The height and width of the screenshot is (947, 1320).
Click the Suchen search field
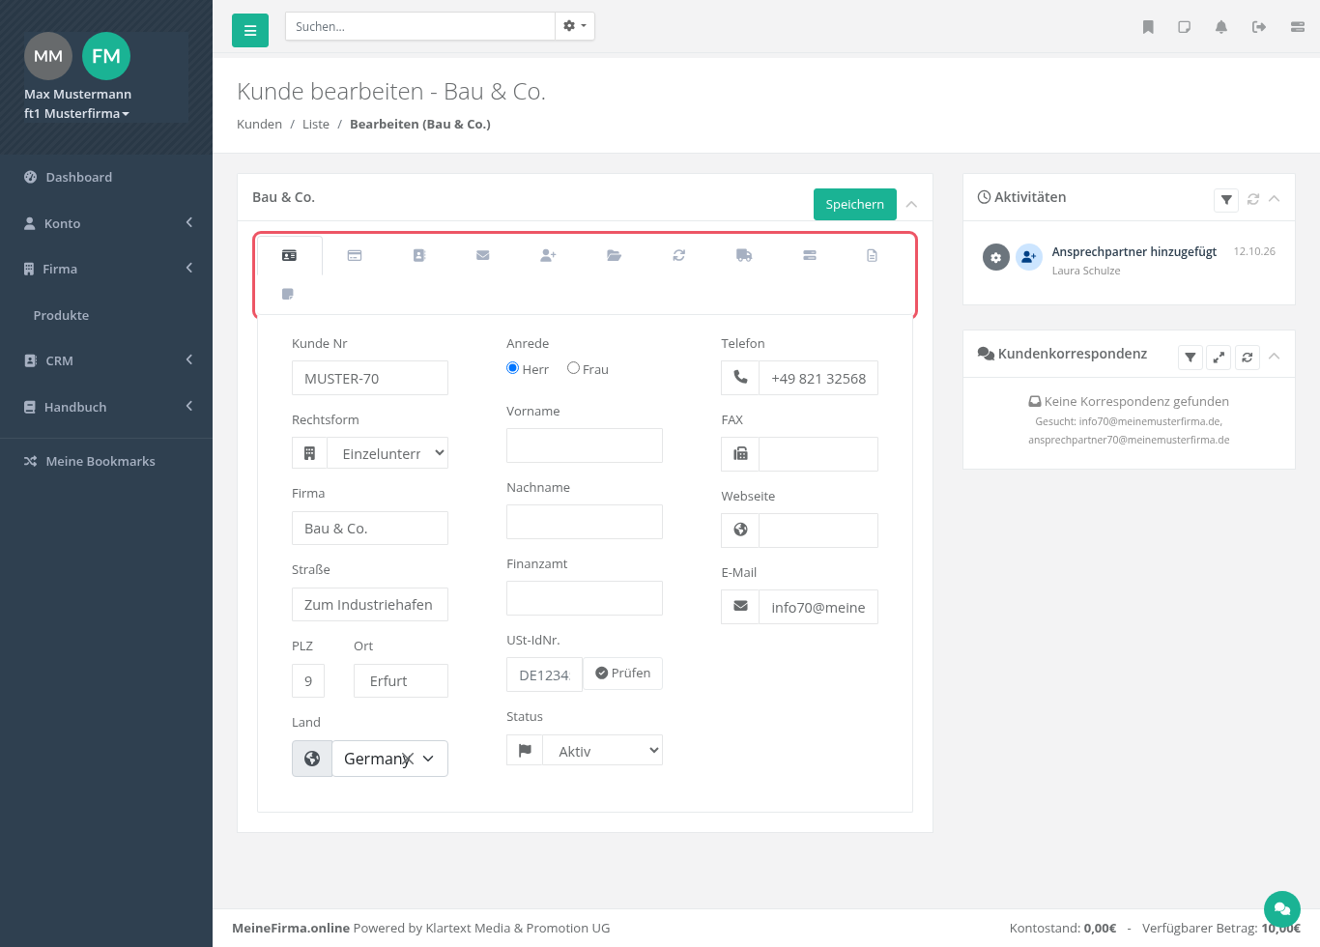click(x=420, y=26)
